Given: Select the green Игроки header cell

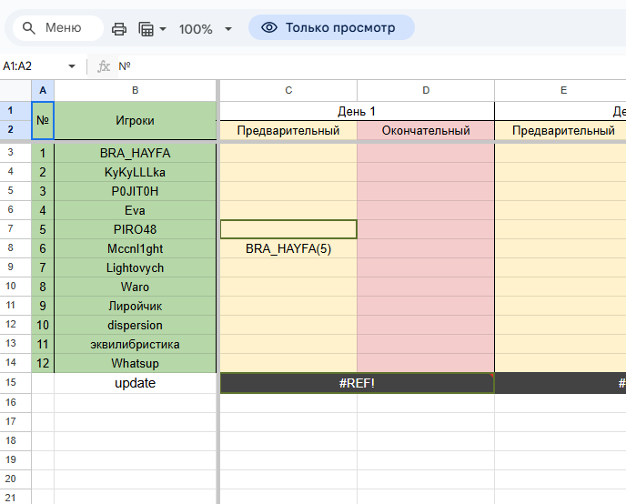Looking at the screenshot, I should [136, 120].
